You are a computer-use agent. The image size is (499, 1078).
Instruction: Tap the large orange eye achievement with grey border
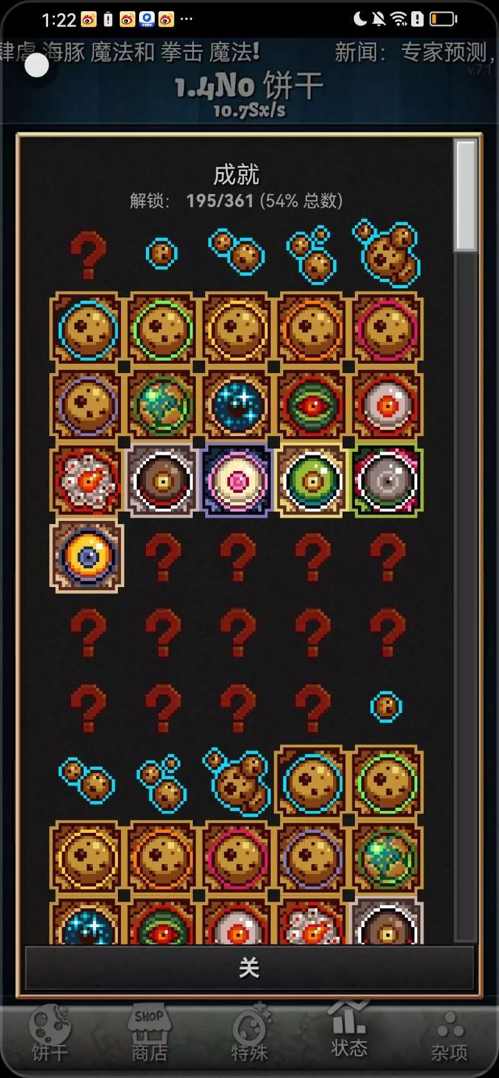coord(87,556)
